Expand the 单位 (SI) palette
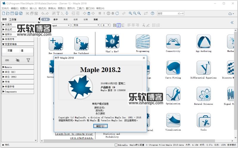 tap(18, 72)
